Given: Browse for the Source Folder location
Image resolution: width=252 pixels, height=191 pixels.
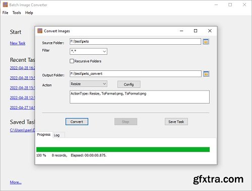Looking at the screenshot, I should click(x=206, y=41).
